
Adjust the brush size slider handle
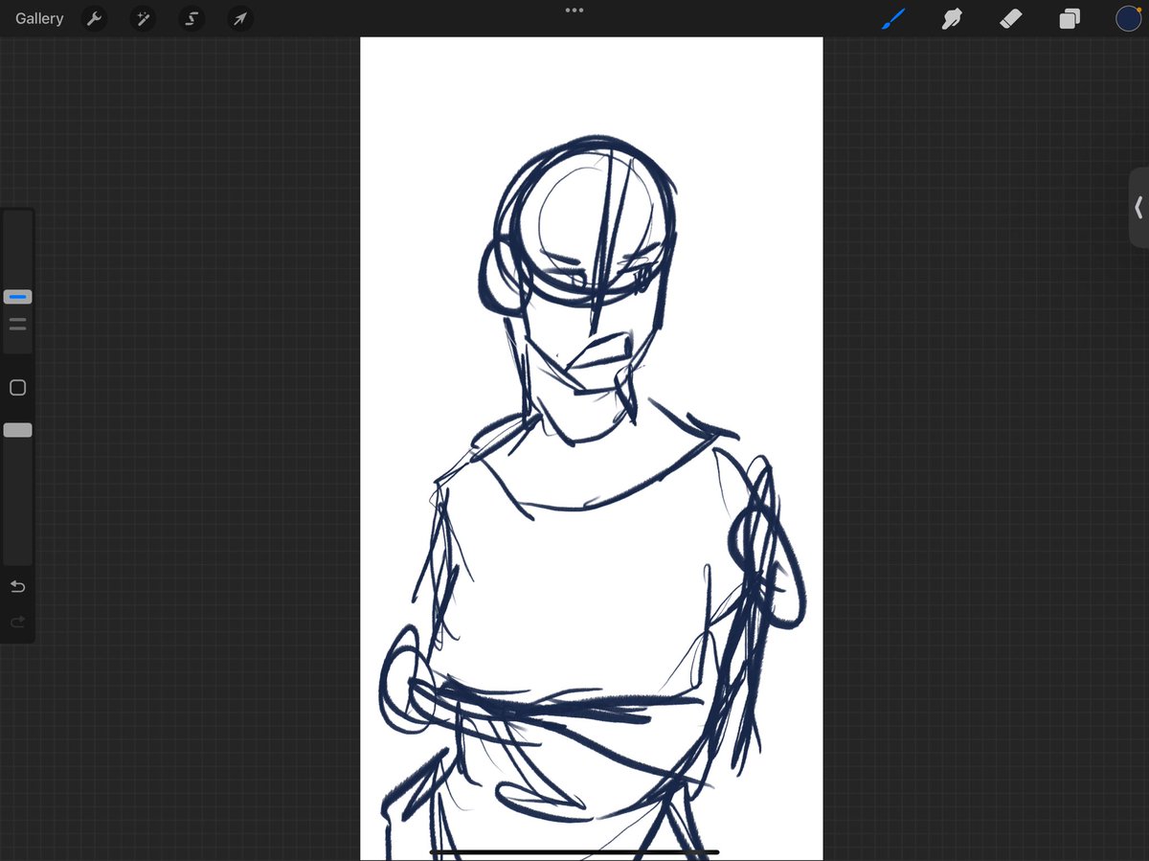(17, 297)
